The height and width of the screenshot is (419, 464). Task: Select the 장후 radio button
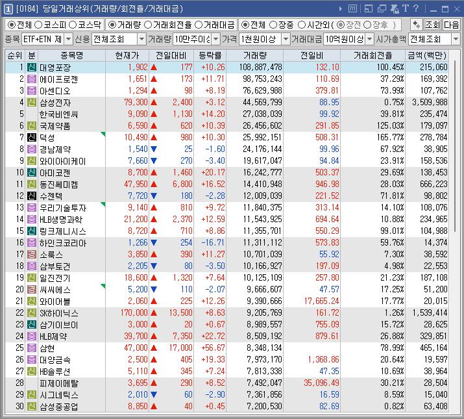pos(367,25)
